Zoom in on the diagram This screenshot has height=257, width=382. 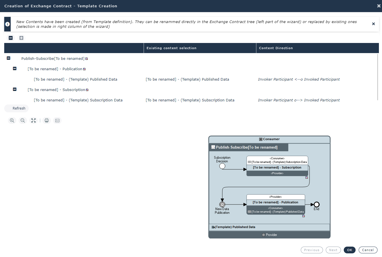click(12, 120)
